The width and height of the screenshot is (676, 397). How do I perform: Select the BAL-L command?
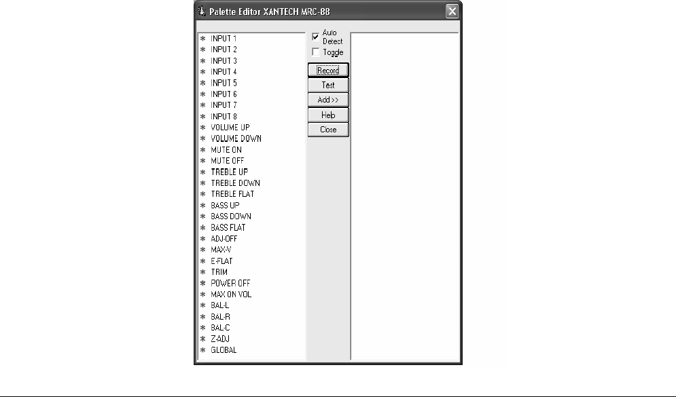220,305
